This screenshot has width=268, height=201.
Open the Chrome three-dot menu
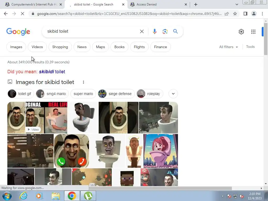(262, 14)
